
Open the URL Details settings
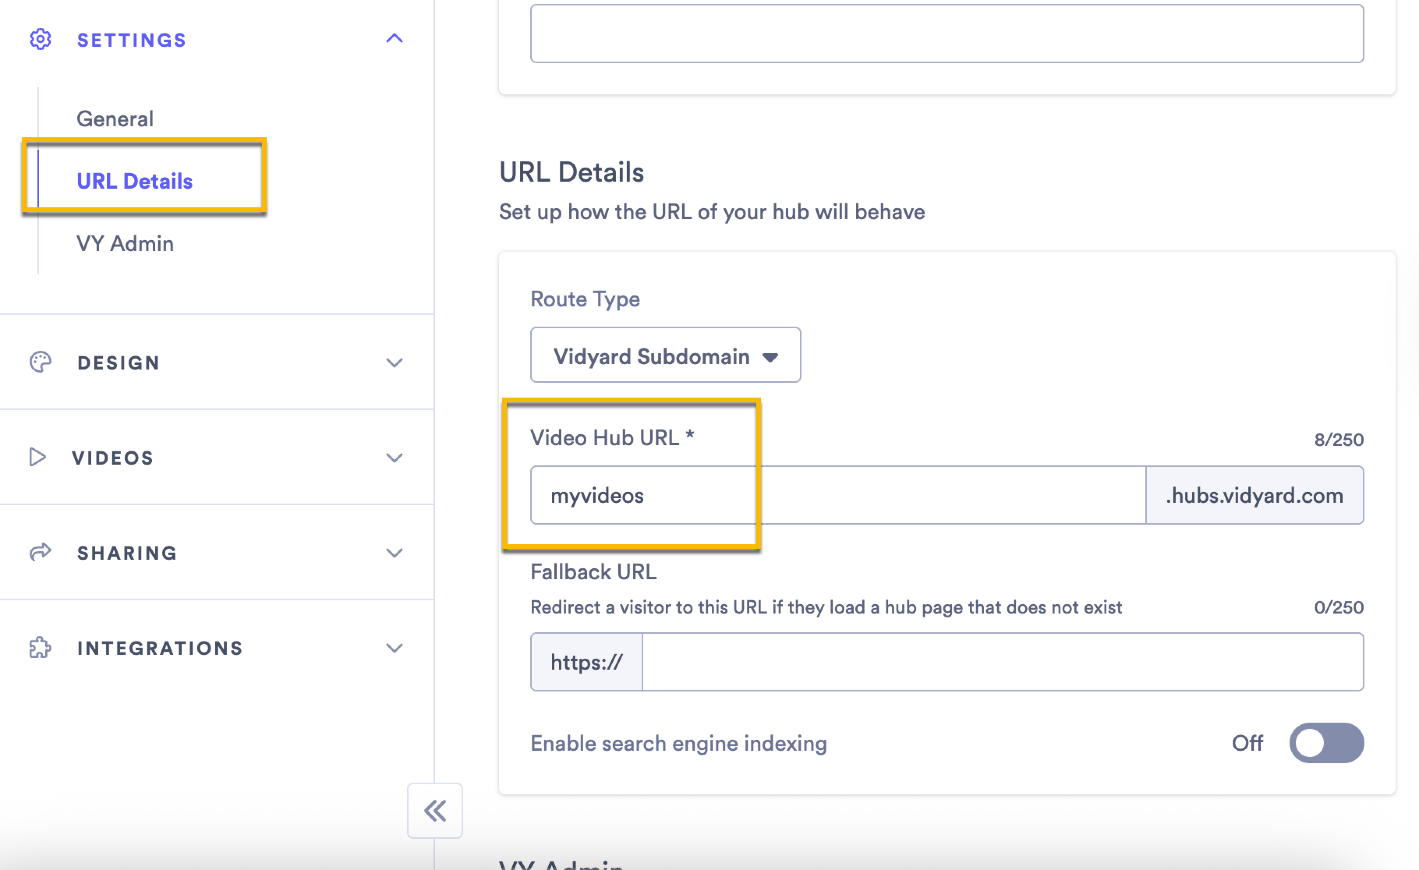tap(135, 181)
